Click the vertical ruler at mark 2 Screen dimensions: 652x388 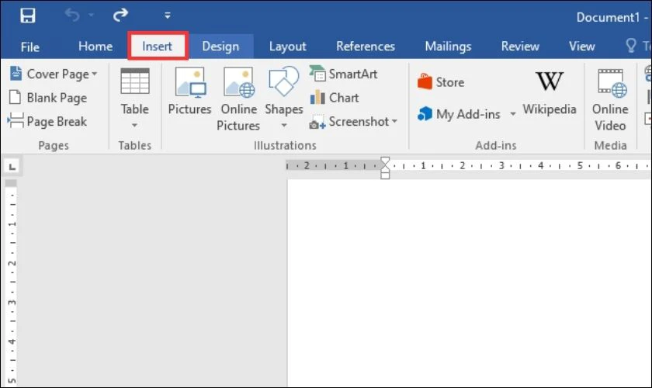(x=12, y=263)
